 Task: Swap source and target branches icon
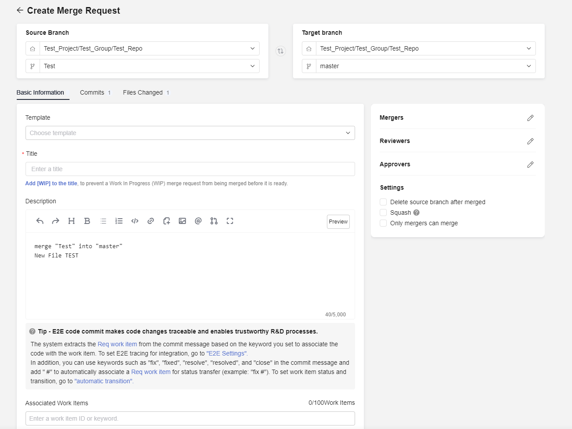coord(280,51)
